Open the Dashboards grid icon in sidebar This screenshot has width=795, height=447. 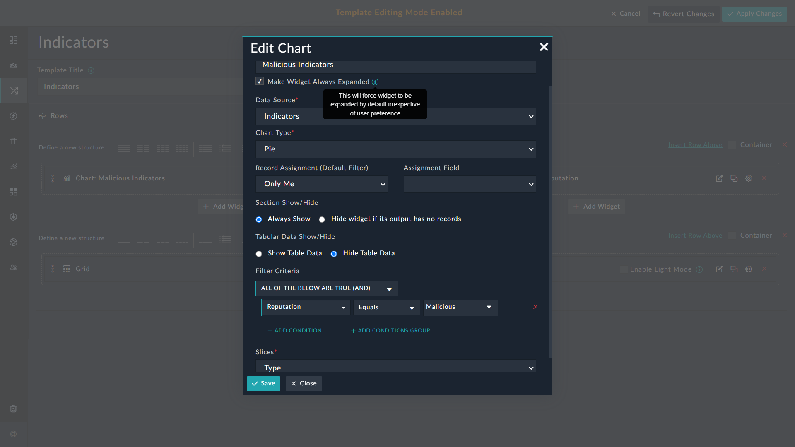point(13,40)
